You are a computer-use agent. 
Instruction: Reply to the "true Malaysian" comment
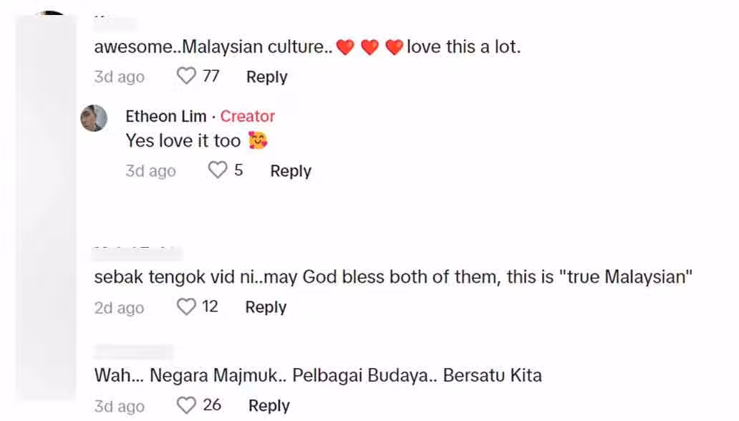coord(266,307)
